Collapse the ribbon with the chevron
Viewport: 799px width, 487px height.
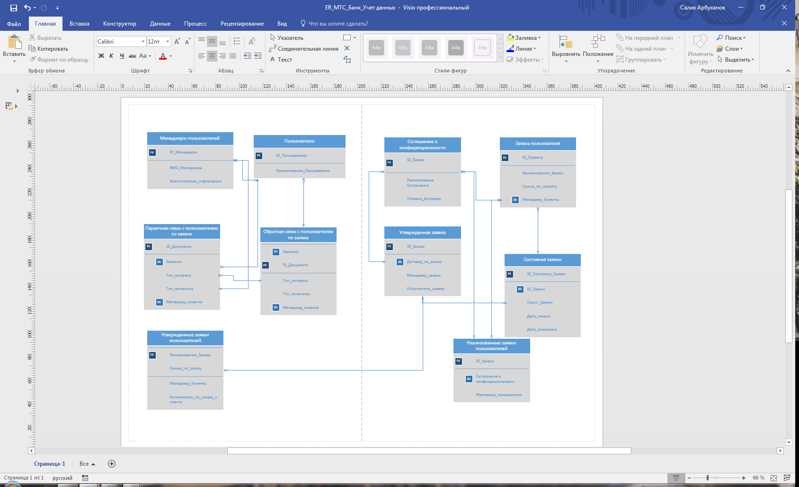pyautogui.click(x=788, y=71)
